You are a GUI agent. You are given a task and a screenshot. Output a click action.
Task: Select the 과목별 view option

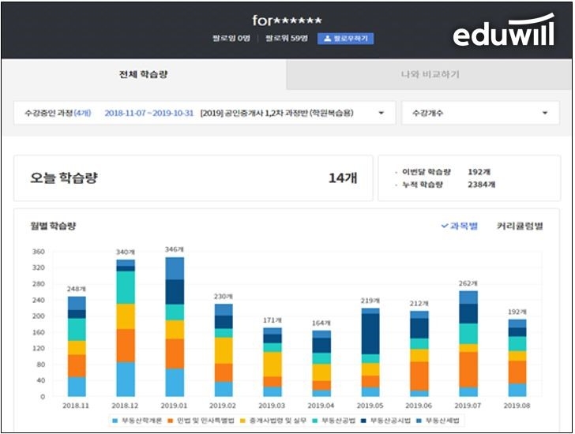pyautogui.click(x=459, y=226)
